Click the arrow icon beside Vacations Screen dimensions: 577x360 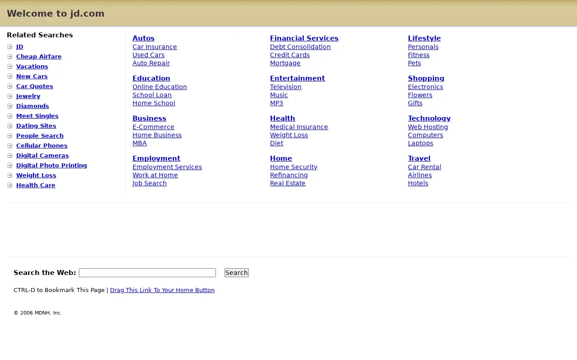point(10,67)
